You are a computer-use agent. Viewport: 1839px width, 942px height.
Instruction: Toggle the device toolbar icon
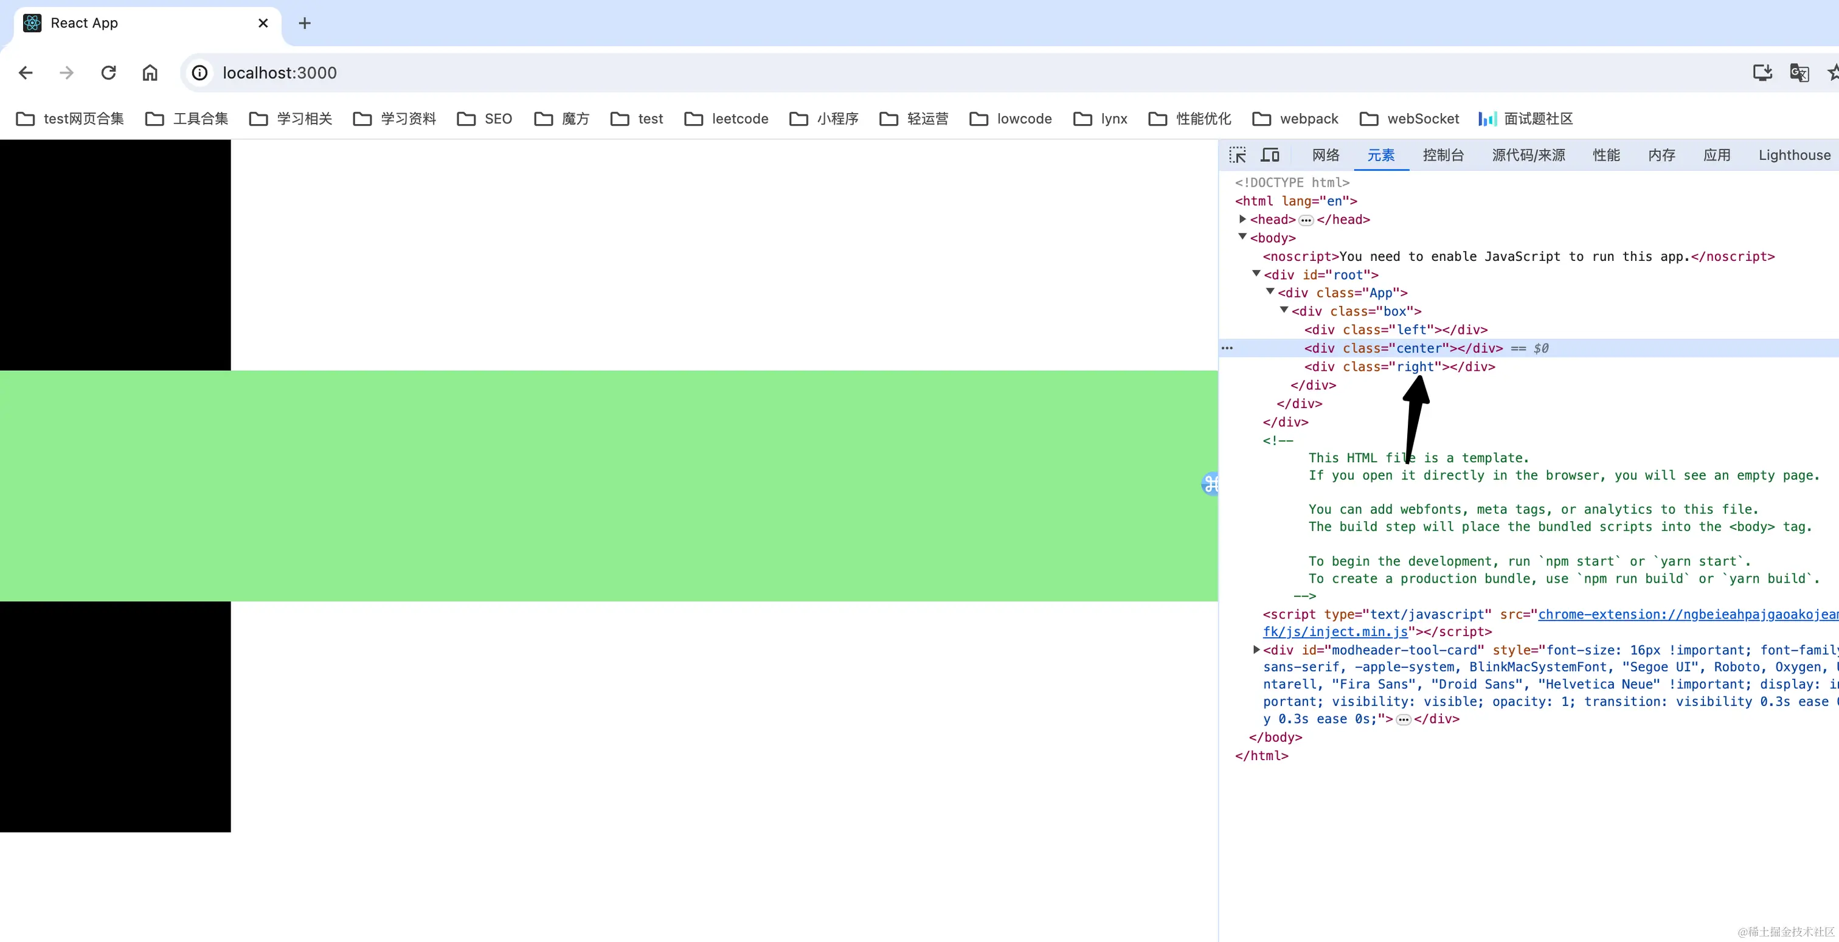click(x=1270, y=155)
